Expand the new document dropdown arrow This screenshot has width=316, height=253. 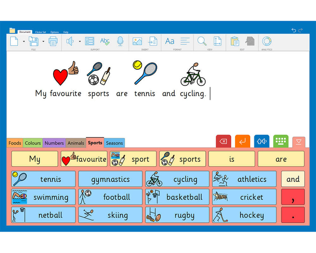[24, 42]
